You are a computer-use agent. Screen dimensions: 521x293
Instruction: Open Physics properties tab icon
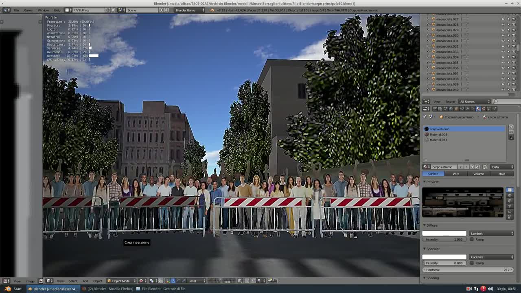[x=494, y=109]
